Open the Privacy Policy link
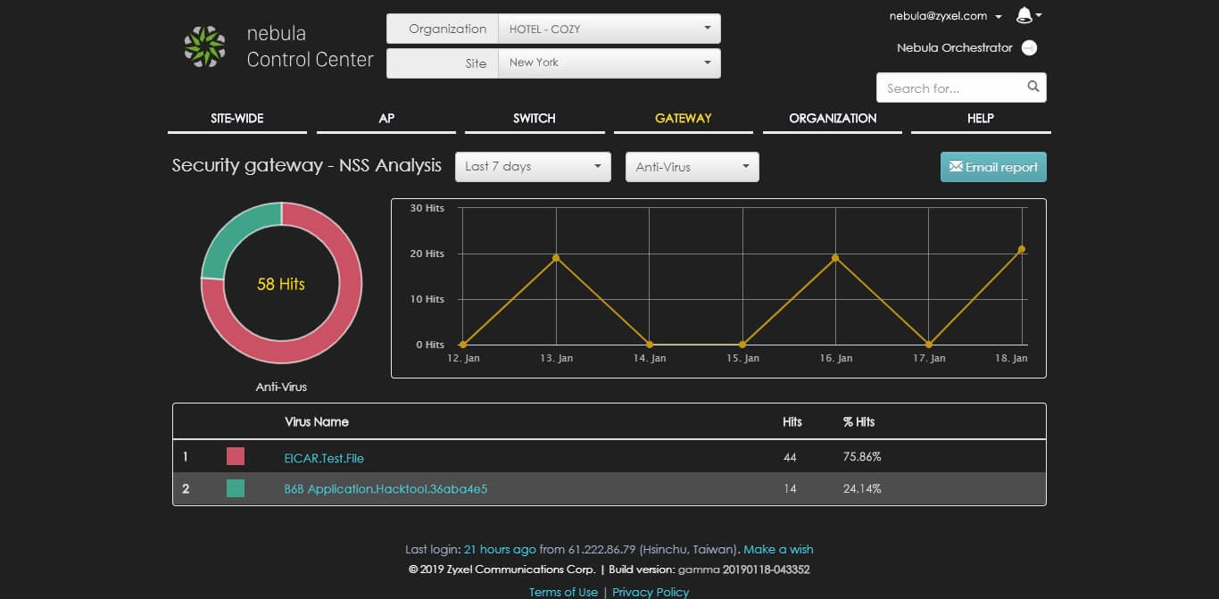 pyautogui.click(x=651, y=592)
